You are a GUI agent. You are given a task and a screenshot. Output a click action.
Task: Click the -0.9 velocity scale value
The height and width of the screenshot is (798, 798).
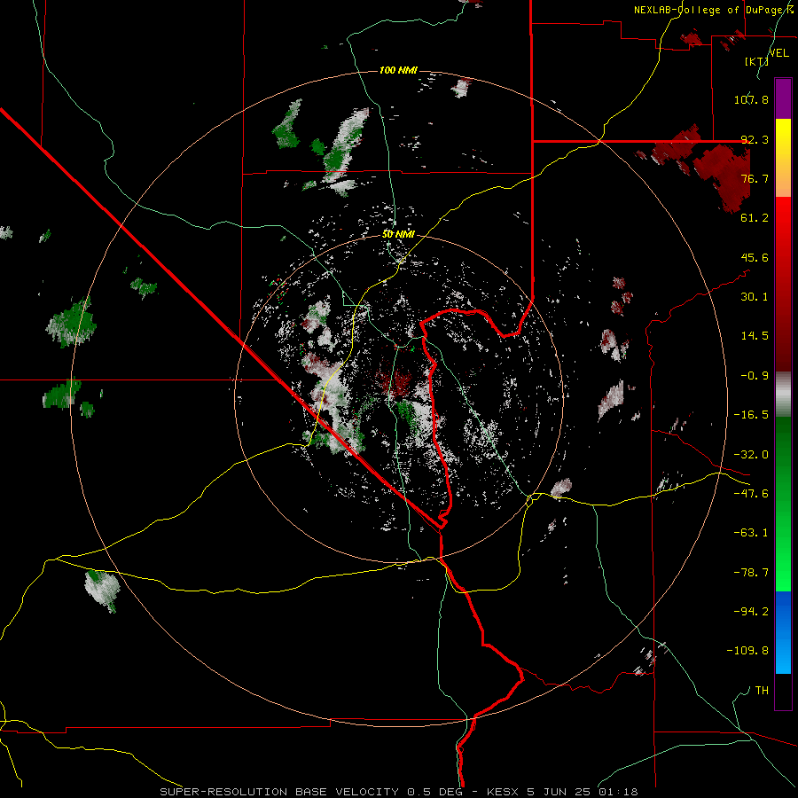pos(755,376)
